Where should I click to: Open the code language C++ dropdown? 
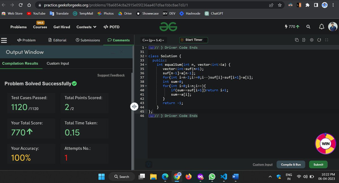153,40
